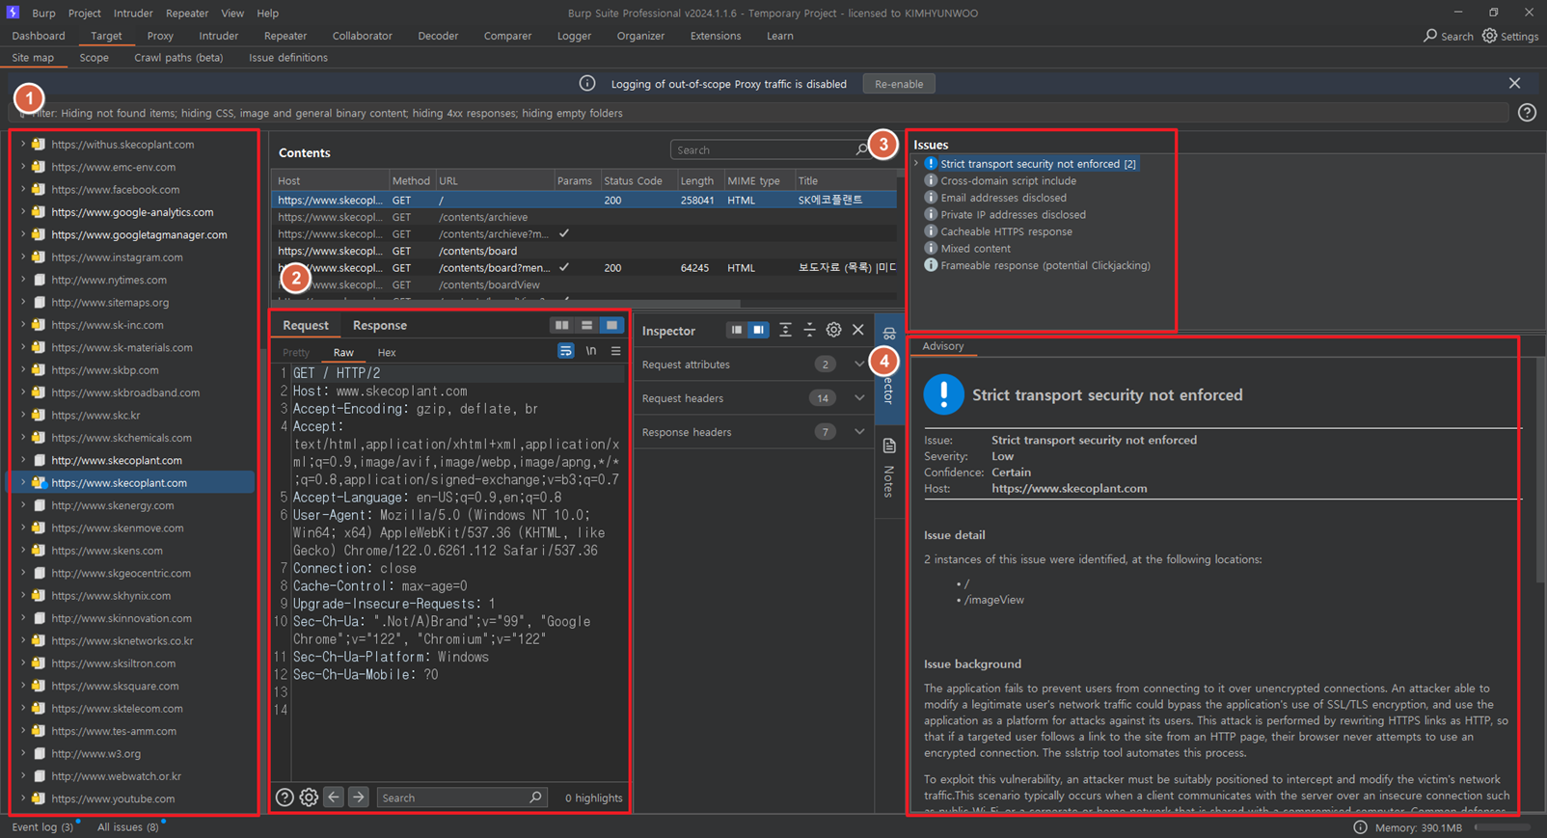Screen dimensions: 1547x838
Task: Dock Inspector to the right layout
Action: click(x=759, y=330)
